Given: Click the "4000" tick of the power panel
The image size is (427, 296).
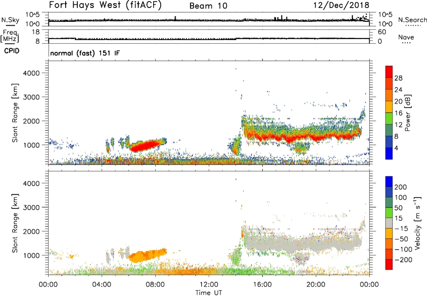Looking at the screenshot, I should tap(31, 73).
